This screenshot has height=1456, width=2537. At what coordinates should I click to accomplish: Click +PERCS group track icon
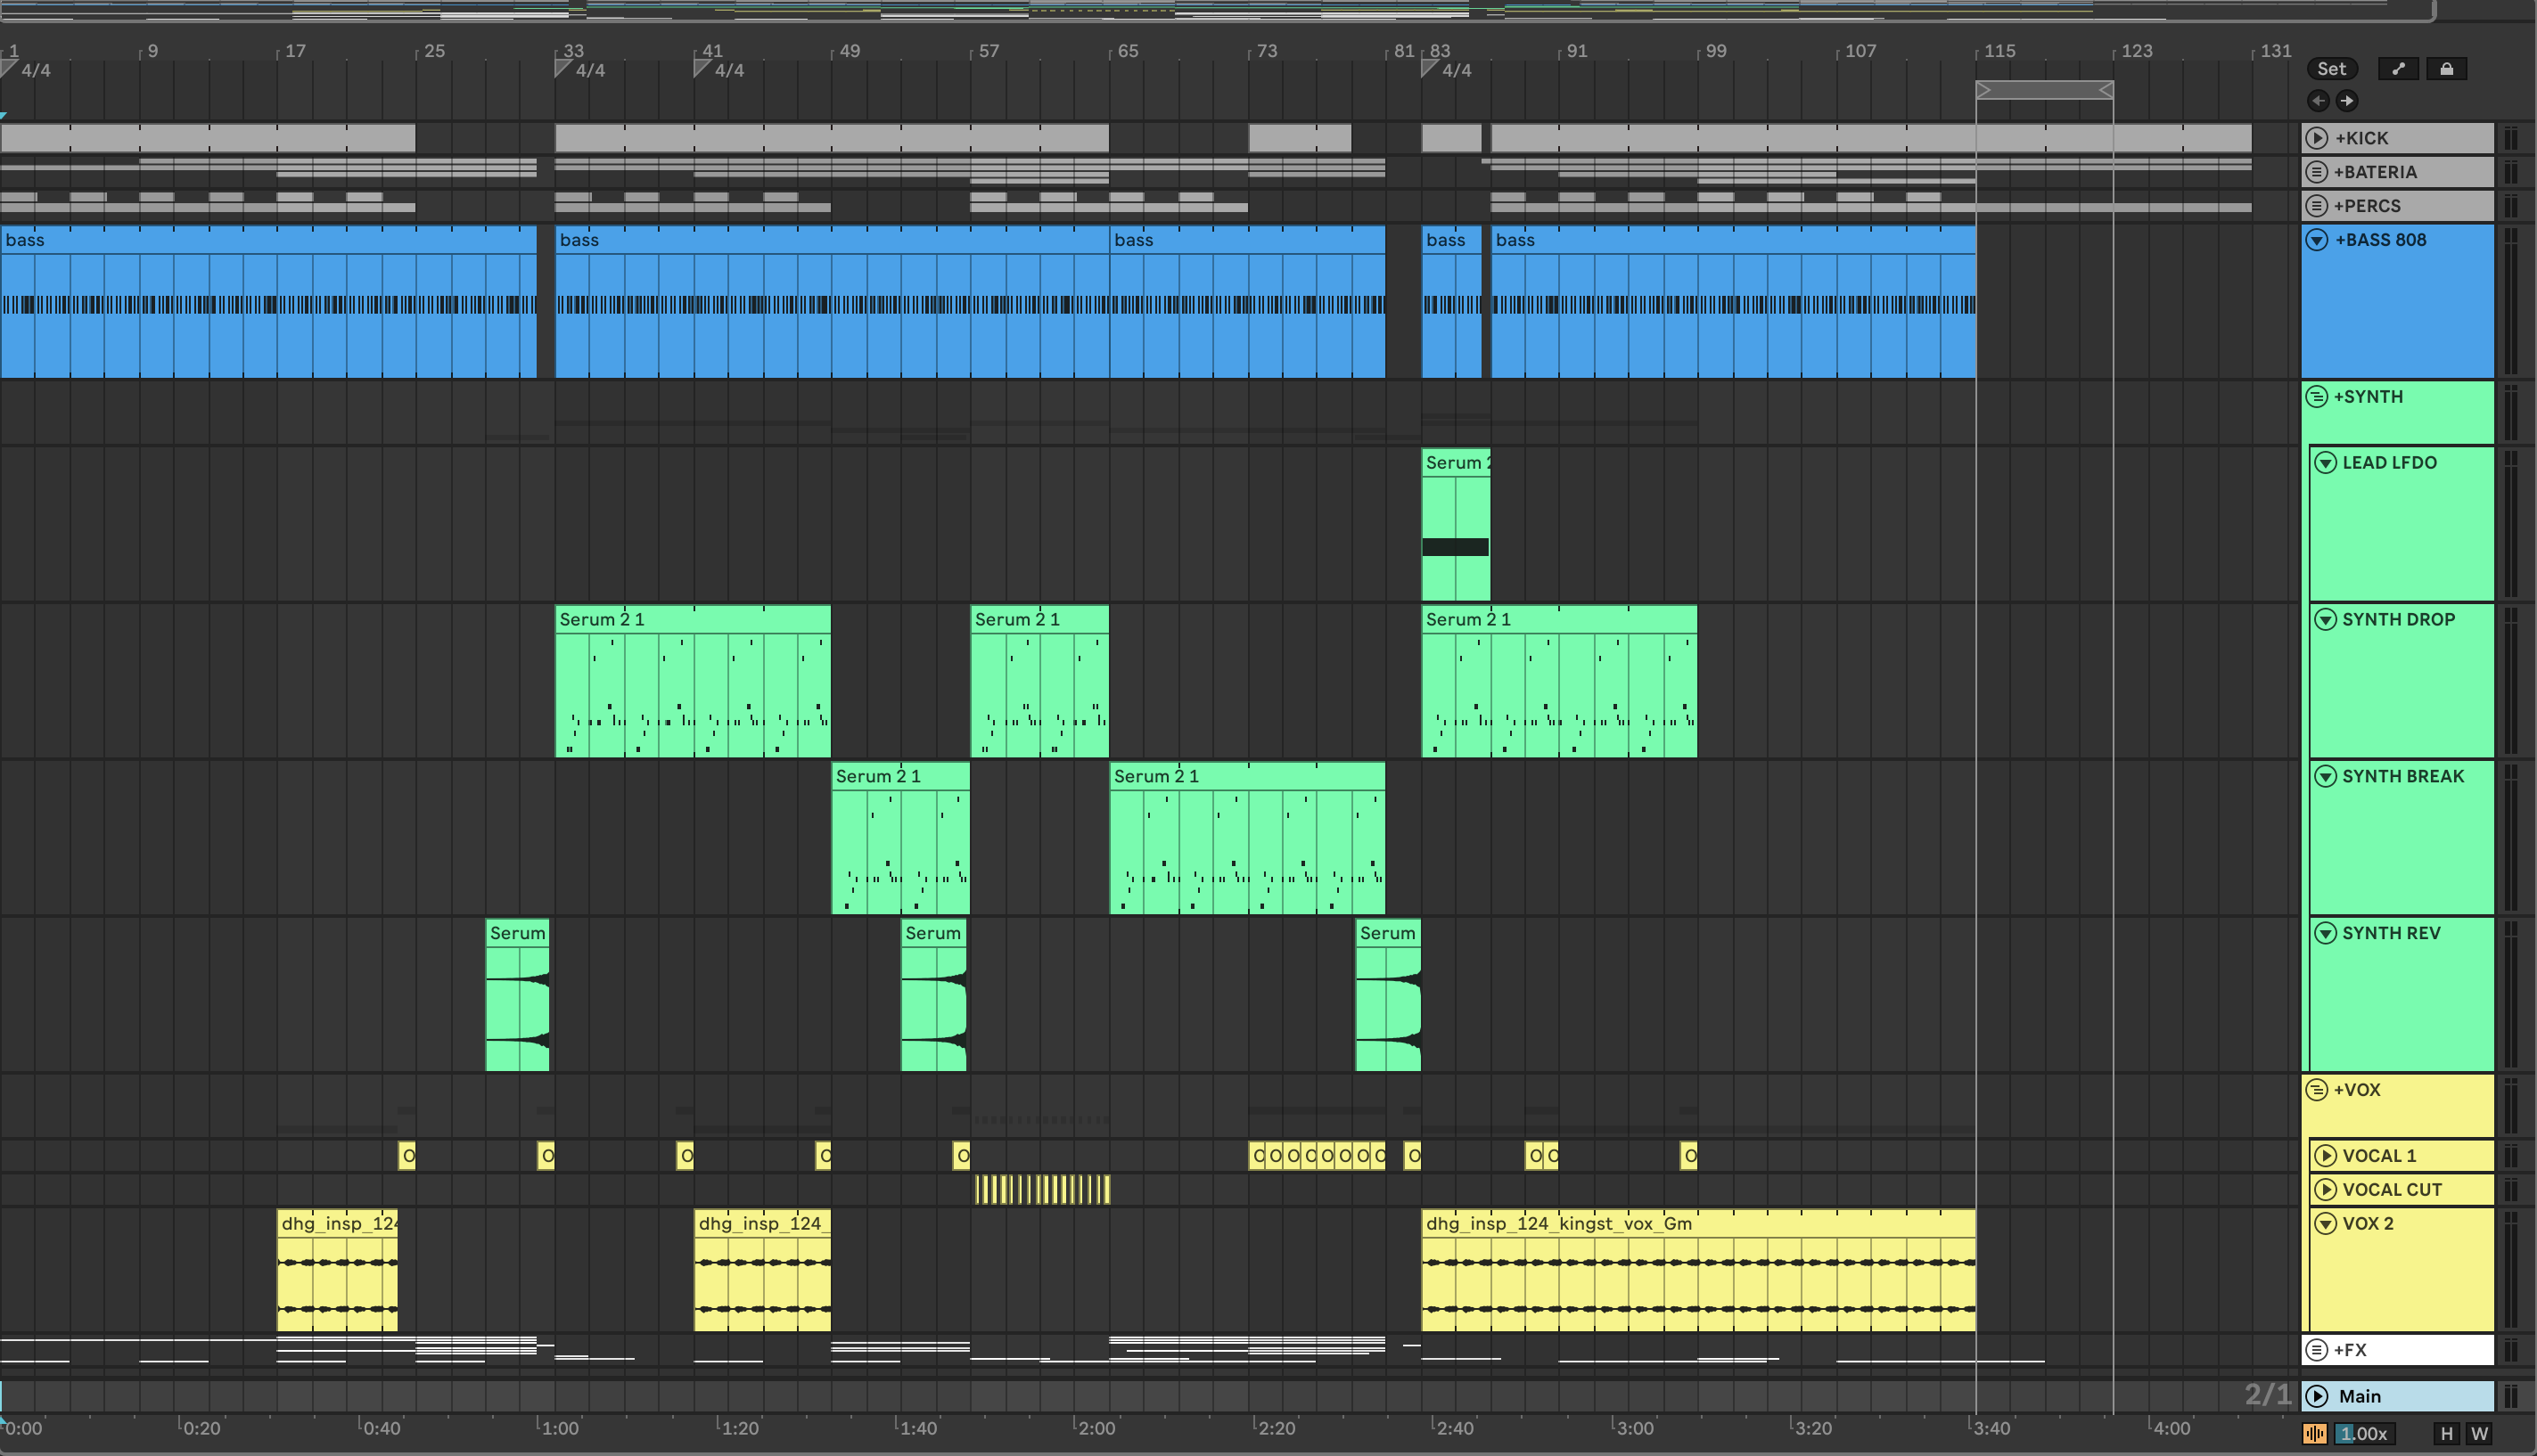point(2316,206)
